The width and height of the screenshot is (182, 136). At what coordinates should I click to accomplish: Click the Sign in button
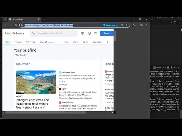coord(107,33)
